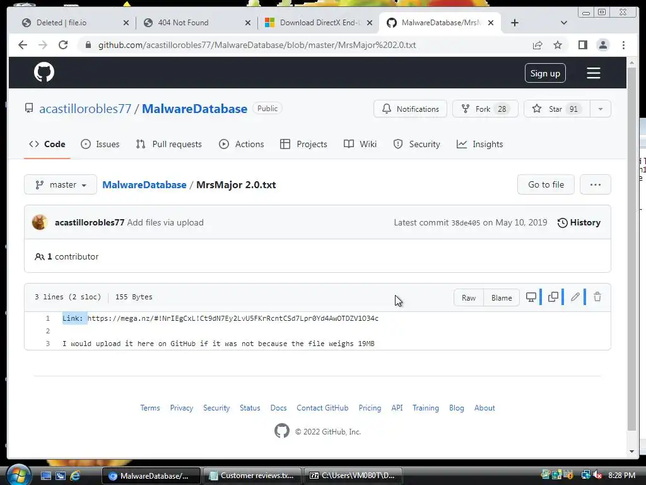The image size is (646, 485).
Task: Open Chrome three-dot menu
Action: click(x=623, y=45)
